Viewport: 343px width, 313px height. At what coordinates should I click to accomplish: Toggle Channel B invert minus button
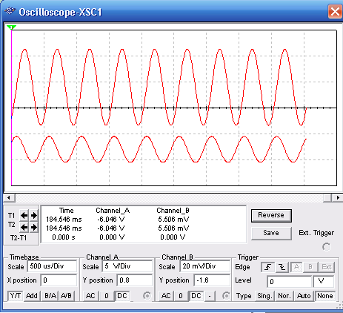[210, 296]
